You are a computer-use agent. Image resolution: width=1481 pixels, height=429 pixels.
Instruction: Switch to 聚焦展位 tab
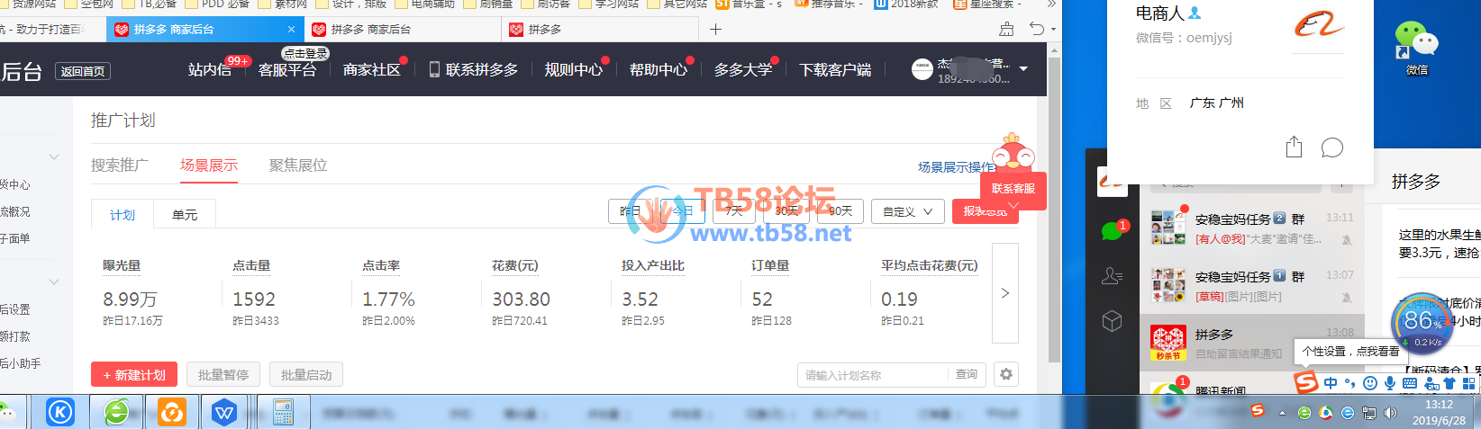(298, 165)
